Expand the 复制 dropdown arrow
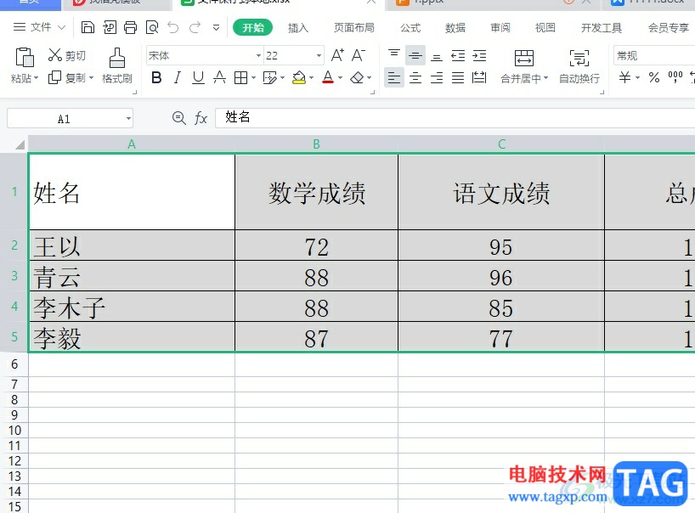This screenshot has height=513, width=695. (91, 78)
